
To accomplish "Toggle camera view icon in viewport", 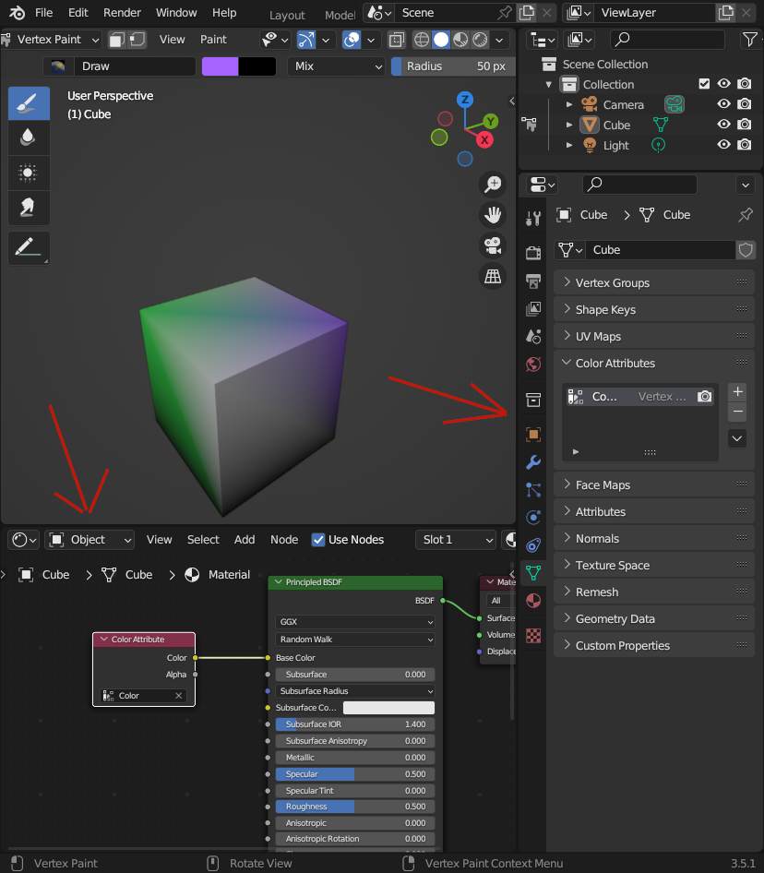I will point(493,245).
